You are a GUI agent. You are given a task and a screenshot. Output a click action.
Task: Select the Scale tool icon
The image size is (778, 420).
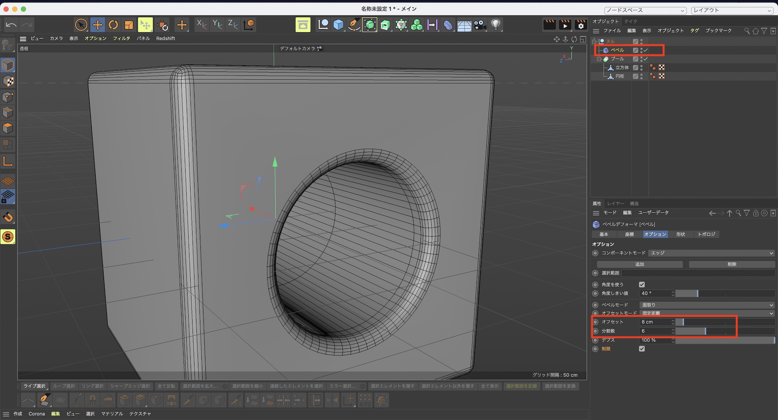[x=129, y=25]
